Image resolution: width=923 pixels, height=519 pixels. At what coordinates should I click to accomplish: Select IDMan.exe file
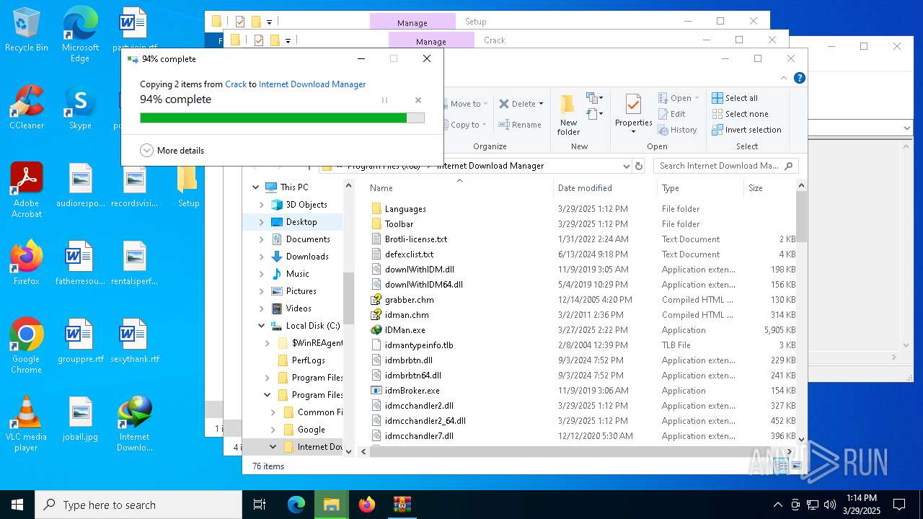[405, 330]
